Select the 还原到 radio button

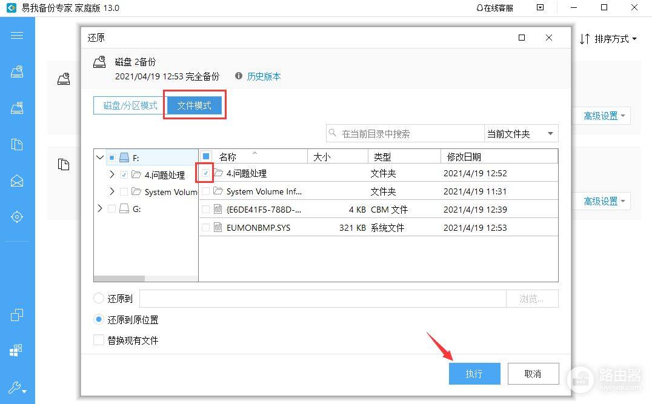pos(99,299)
